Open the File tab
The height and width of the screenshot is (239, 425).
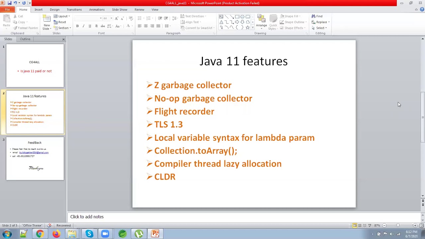[x=7, y=10]
